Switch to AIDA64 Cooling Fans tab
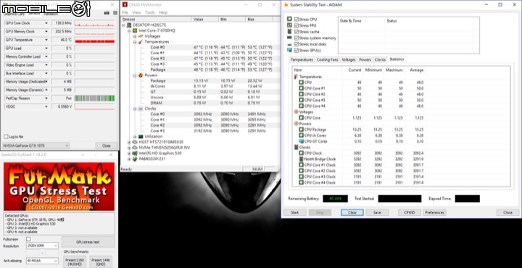The height and width of the screenshot is (268, 522). 327,60
